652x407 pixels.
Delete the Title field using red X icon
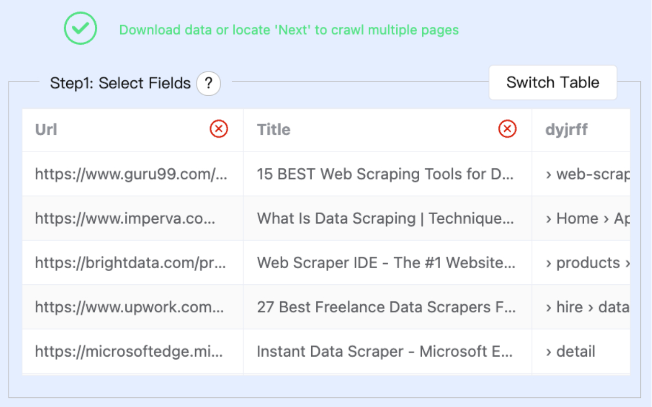(x=506, y=129)
